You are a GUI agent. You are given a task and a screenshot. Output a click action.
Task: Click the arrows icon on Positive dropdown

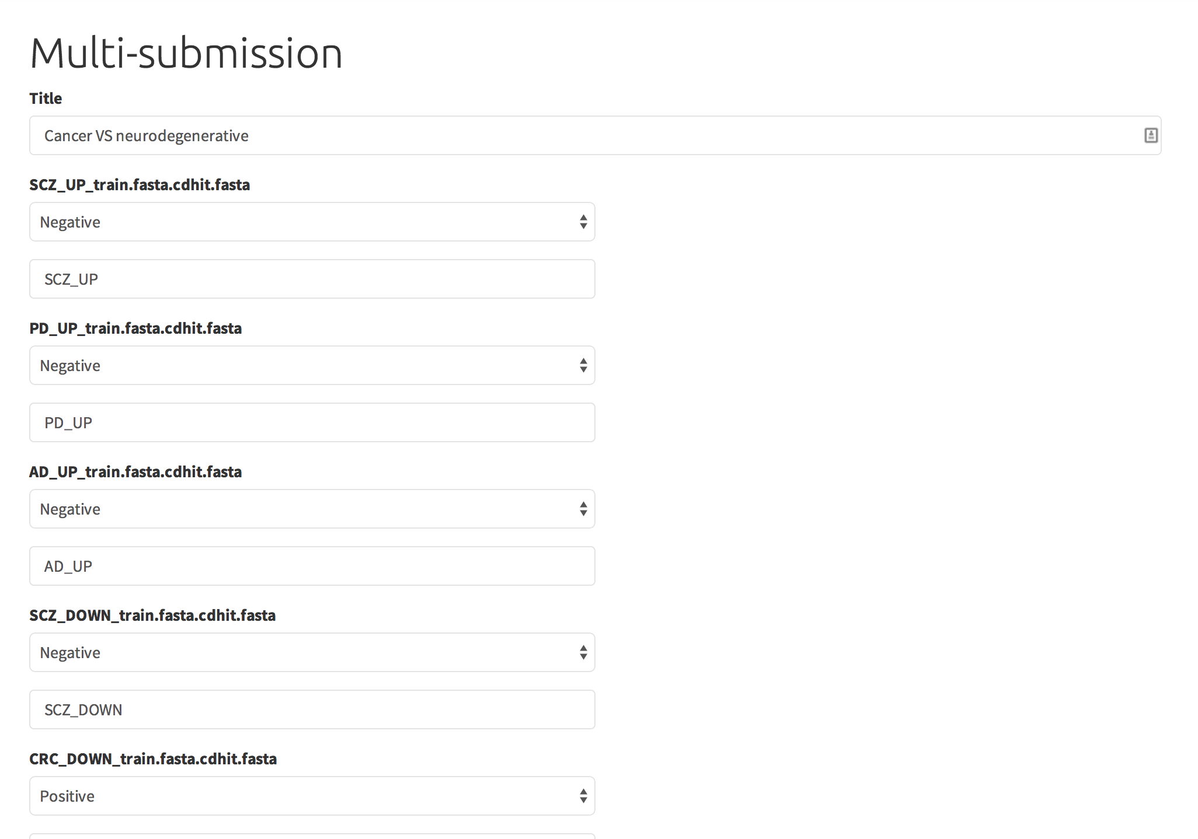pyautogui.click(x=583, y=796)
